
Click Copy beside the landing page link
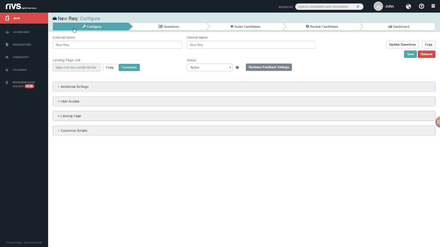pos(110,67)
